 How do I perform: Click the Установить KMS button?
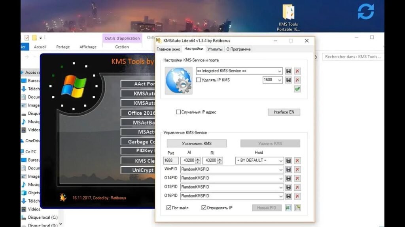coord(197,143)
